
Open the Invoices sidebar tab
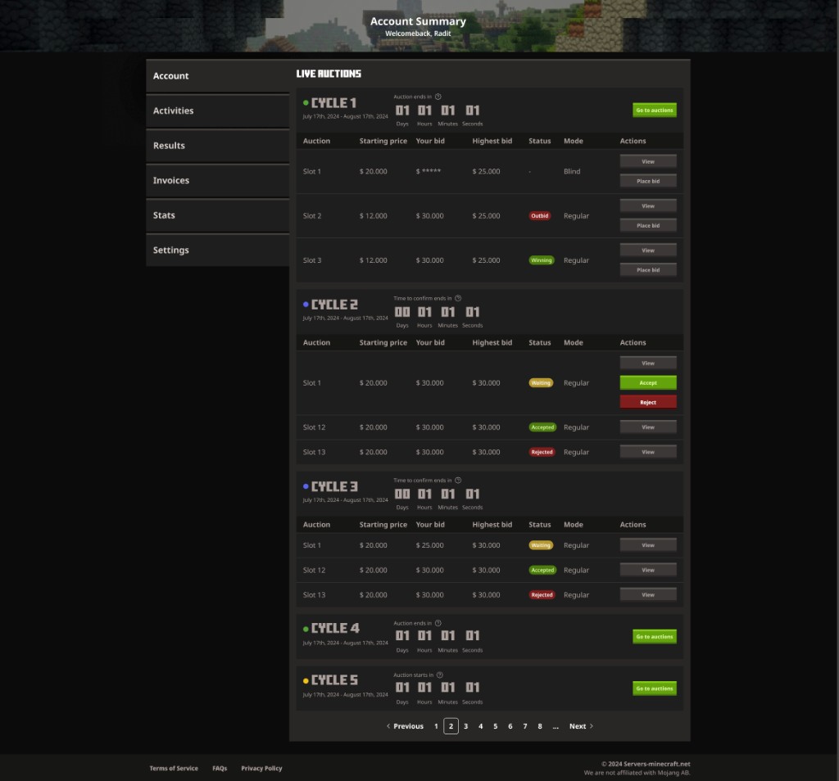pos(218,180)
